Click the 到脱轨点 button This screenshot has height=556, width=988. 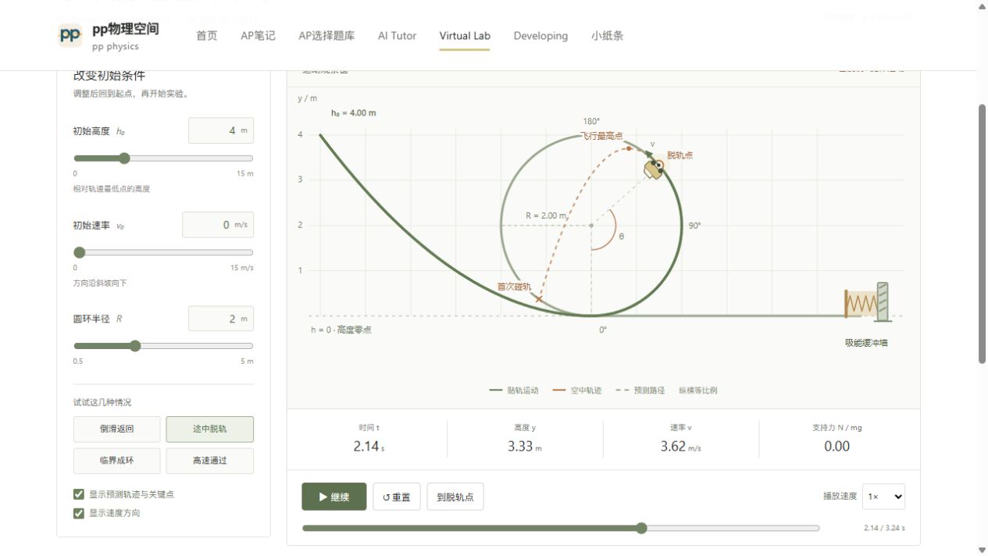[x=455, y=497]
